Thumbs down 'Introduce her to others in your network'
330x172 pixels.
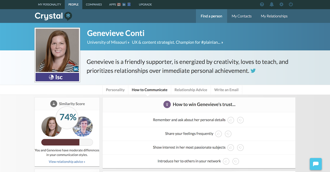236,161
